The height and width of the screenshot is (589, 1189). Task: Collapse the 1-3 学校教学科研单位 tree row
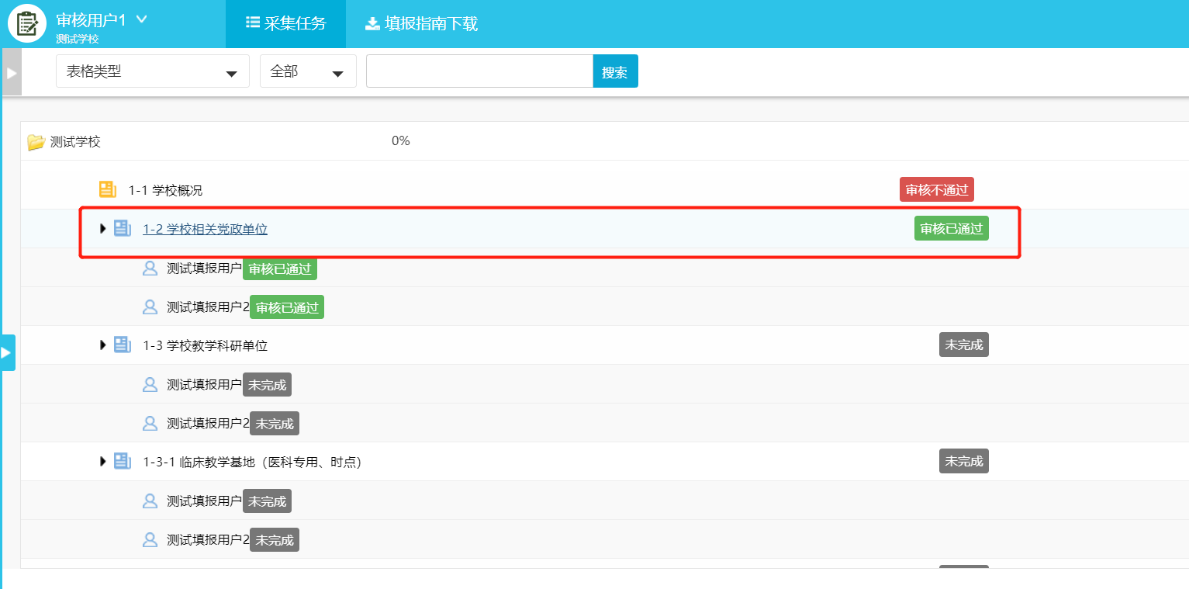click(x=102, y=345)
